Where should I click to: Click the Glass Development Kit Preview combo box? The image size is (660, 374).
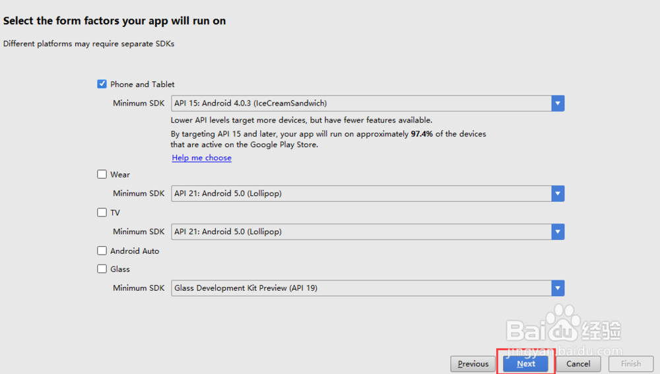[x=361, y=288]
